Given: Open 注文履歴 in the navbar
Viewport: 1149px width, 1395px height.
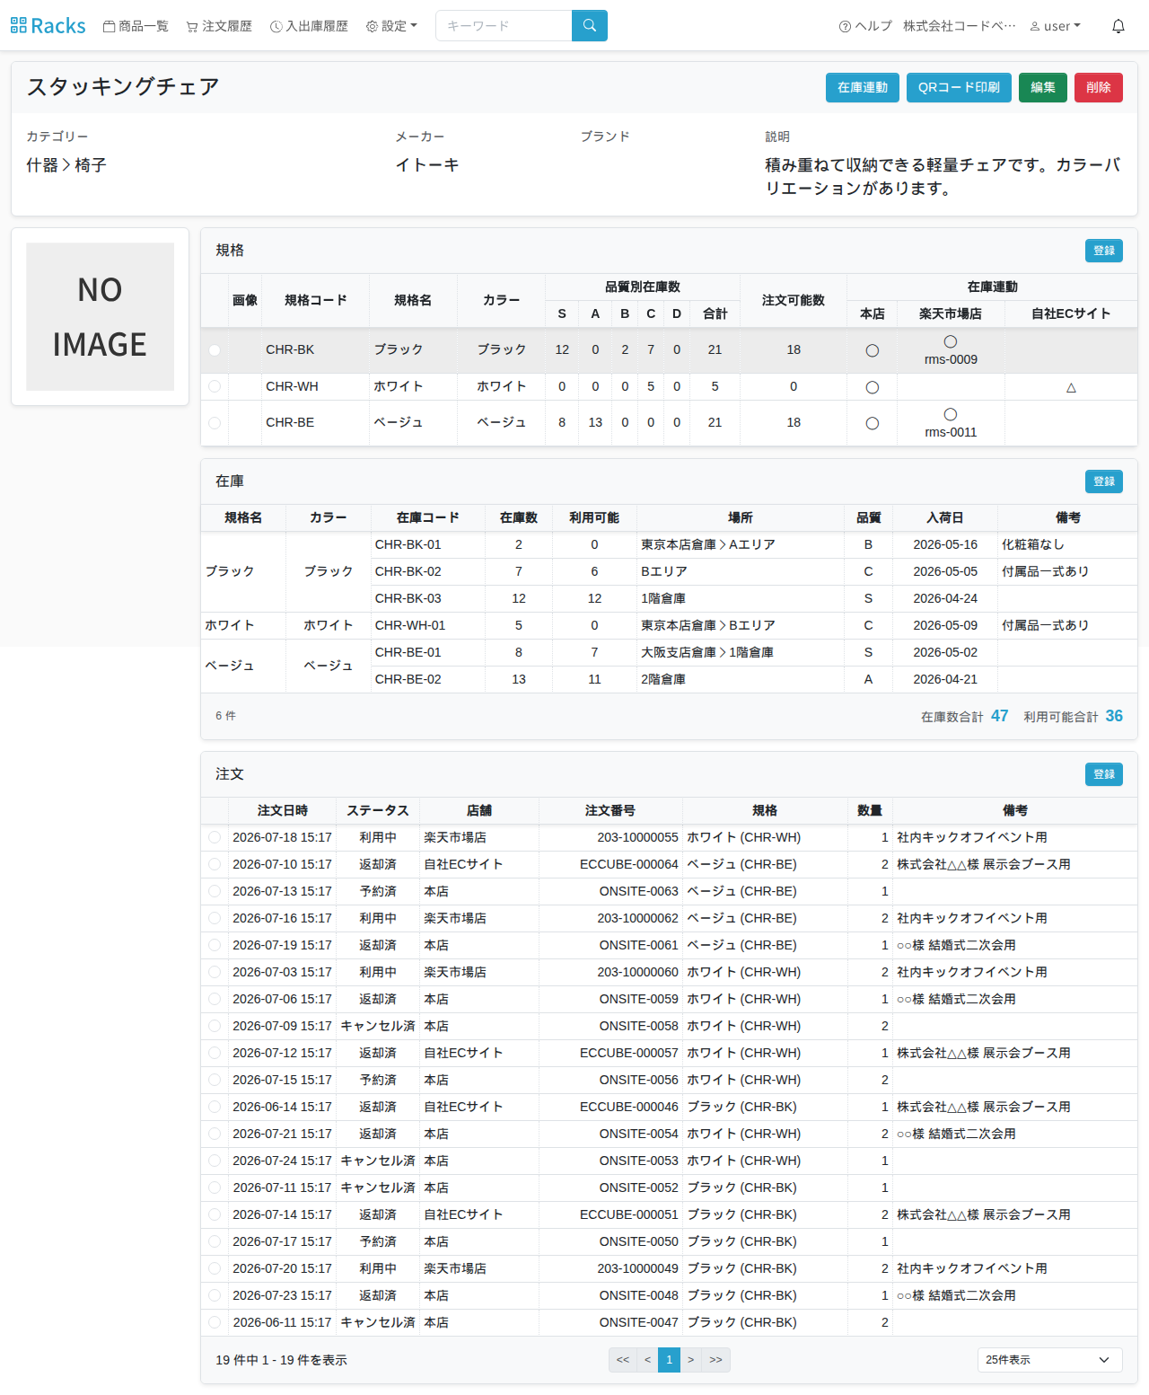Looking at the screenshot, I should point(219,26).
